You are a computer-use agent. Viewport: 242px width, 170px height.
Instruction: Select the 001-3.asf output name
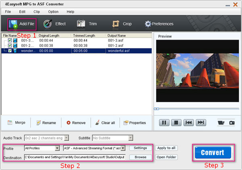point(116,40)
